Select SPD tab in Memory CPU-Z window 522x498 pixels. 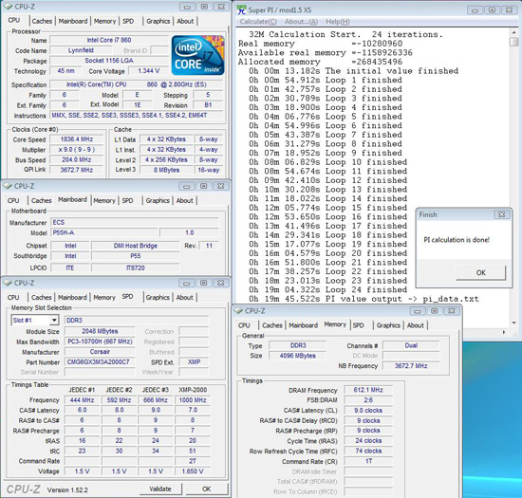point(358,325)
